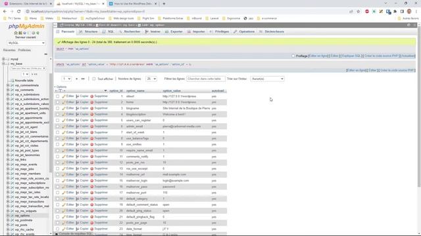Click the red Supprimer icon for blogname row
The image size is (421, 236).
[x=92, y=108]
